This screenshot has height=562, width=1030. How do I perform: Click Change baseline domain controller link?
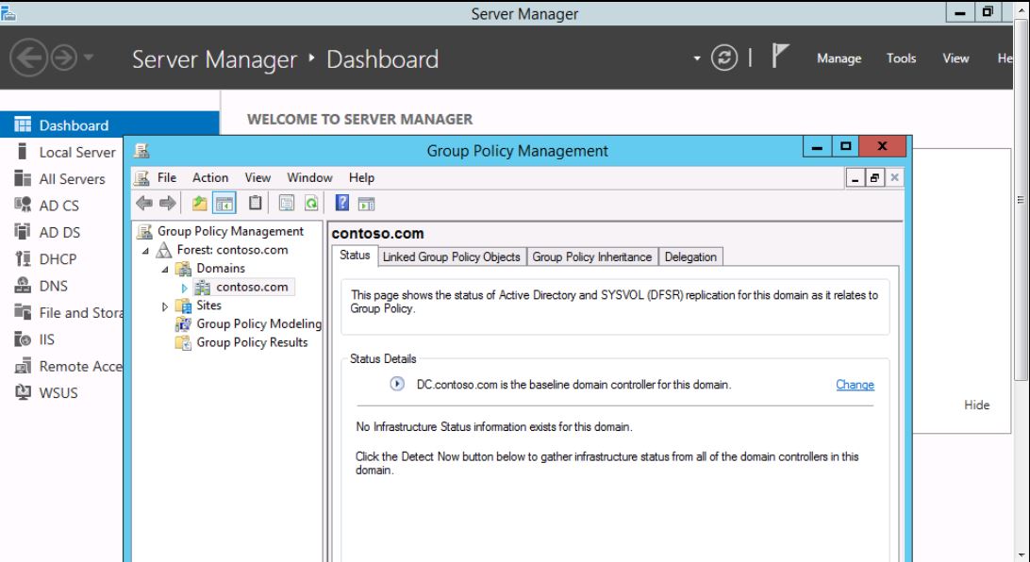coord(855,385)
